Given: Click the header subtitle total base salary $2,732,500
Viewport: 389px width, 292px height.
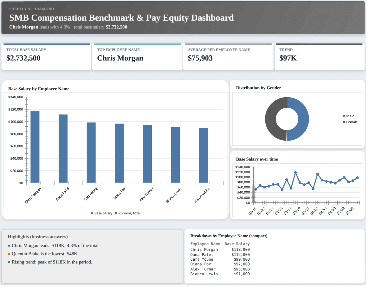Looking at the screenshot, I should pyautogui.click(x=100, y=27).
